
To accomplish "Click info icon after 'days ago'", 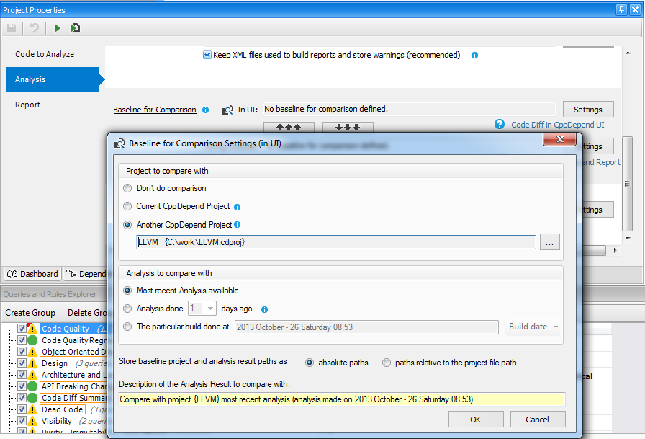I will click(264, 309).
